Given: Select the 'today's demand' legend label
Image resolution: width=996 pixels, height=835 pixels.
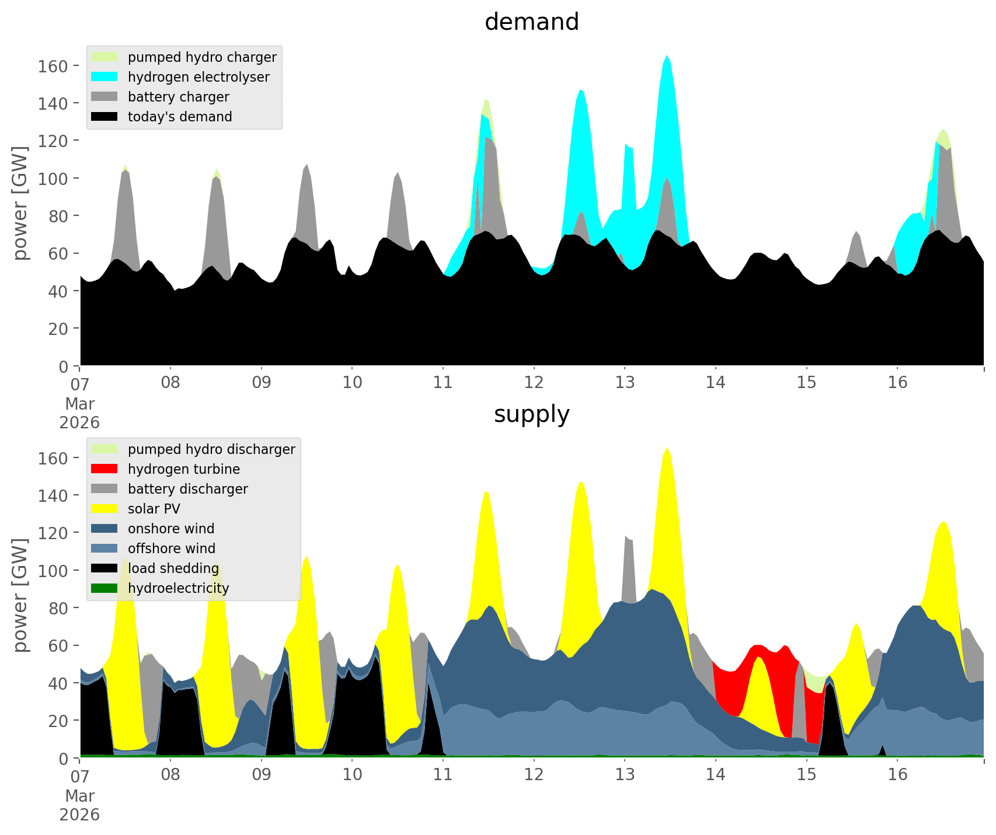Looking at the screenshot, I should 180,117.
